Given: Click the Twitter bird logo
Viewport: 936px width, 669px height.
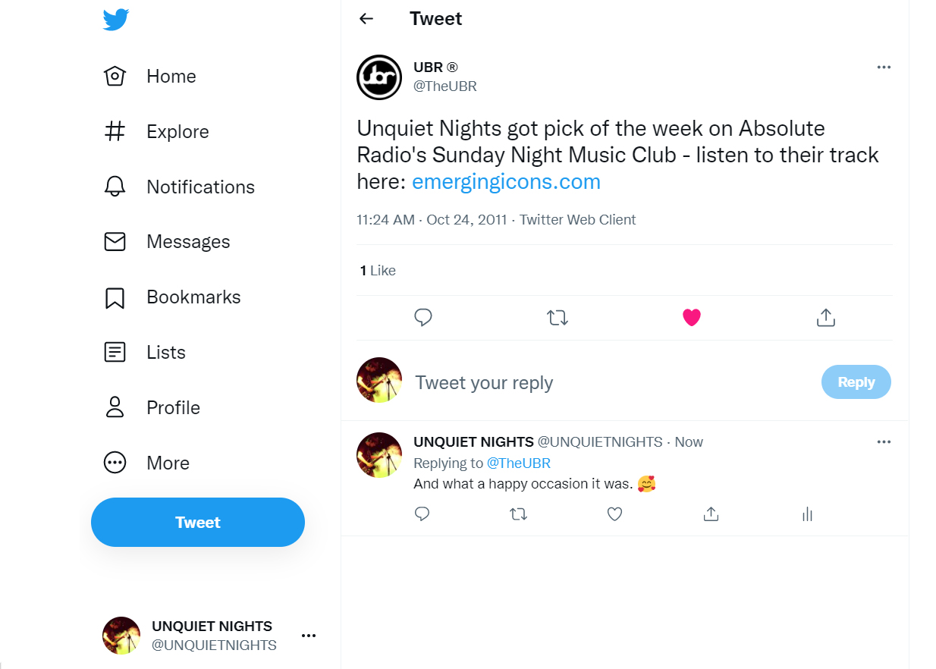Looking at the screenshot, I should (116, 20).
